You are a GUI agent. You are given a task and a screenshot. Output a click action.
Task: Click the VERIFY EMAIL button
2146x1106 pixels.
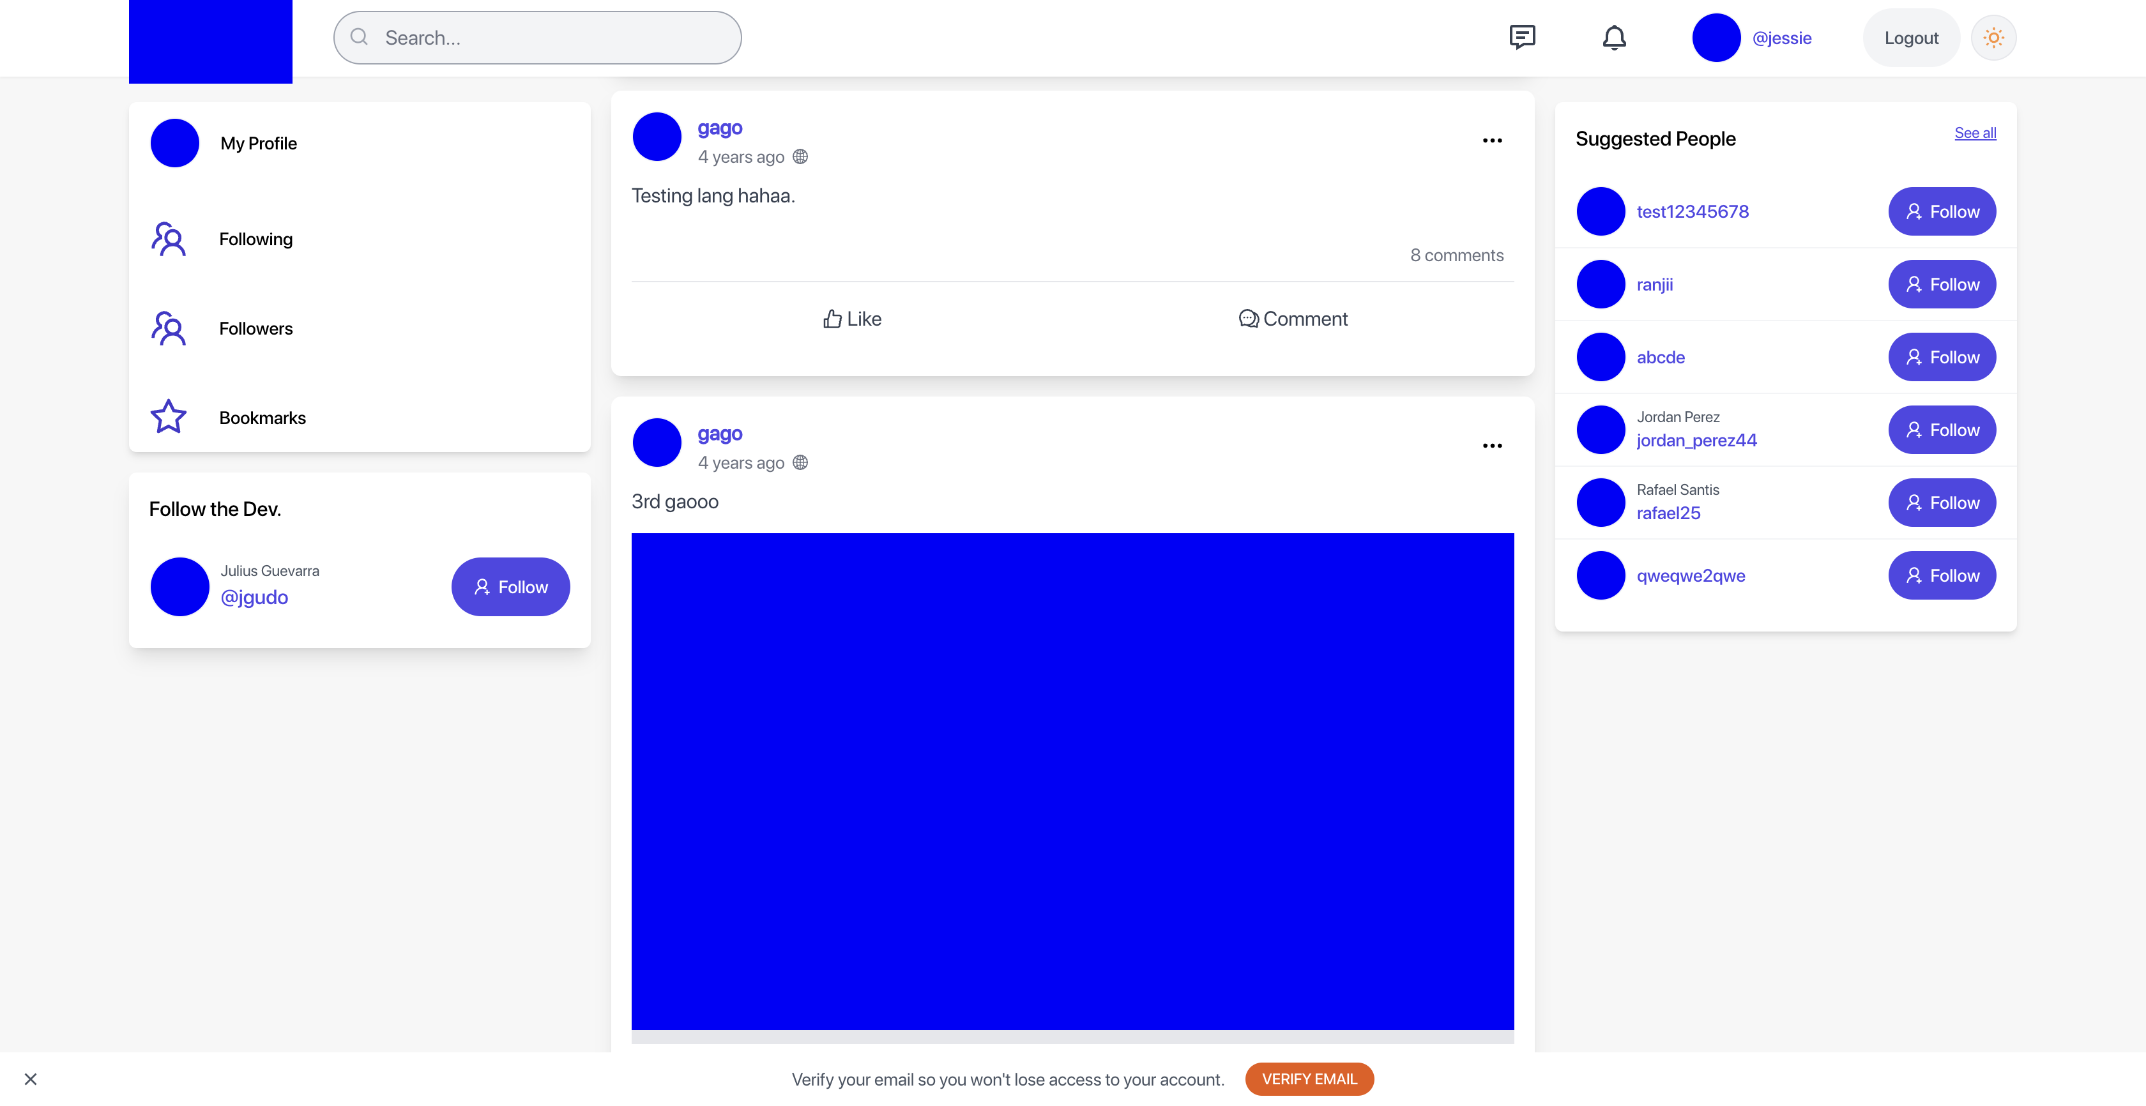(1309, 1079)
